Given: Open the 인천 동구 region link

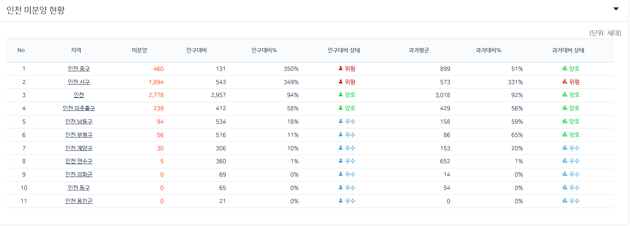Looking at the screenshot, I should (x=79, y=188).
